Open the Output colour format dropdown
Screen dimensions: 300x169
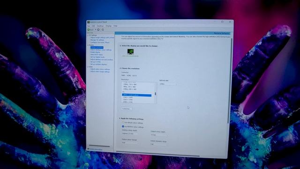click(130, 143)
